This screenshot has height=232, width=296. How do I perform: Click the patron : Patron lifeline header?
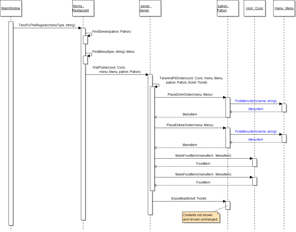228,8
